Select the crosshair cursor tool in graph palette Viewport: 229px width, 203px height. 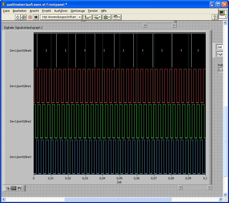coord(8,188)
